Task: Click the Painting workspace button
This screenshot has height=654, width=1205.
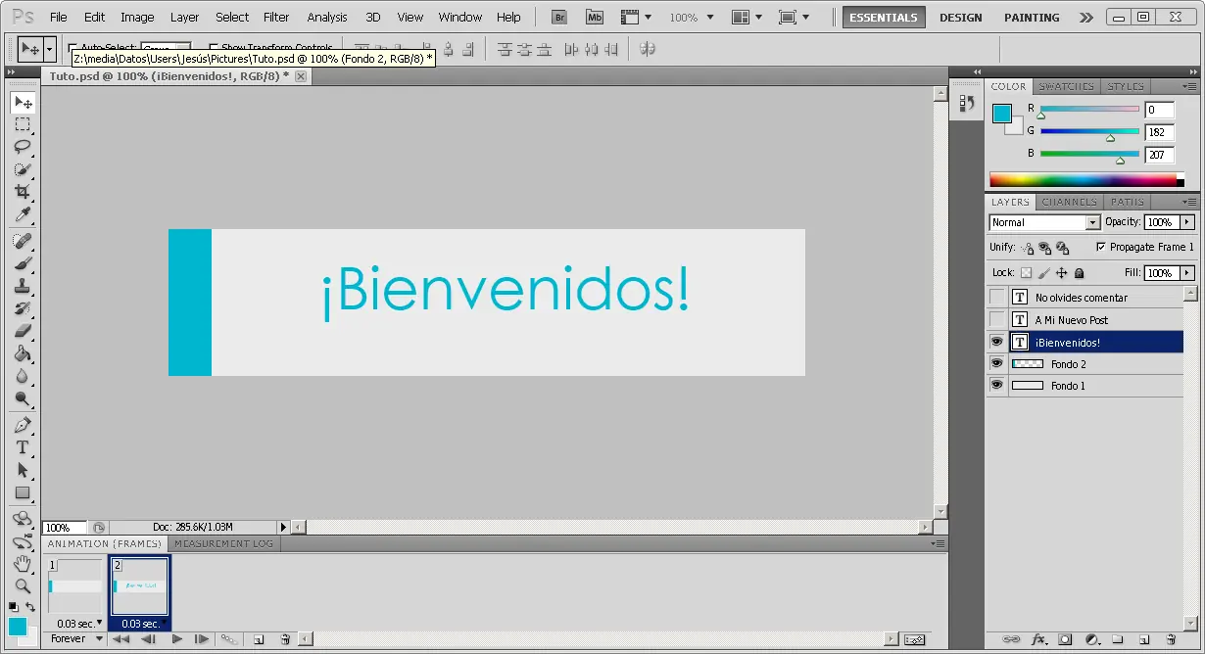Action: pos(1032,18)
